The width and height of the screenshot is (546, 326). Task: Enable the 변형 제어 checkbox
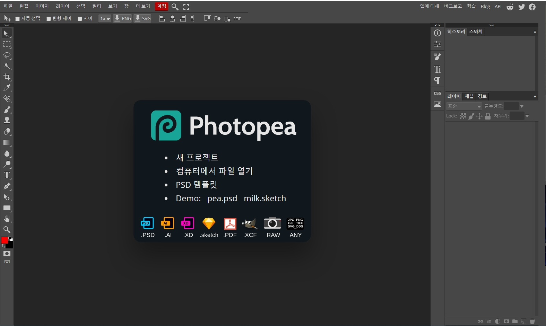point(49,19)
